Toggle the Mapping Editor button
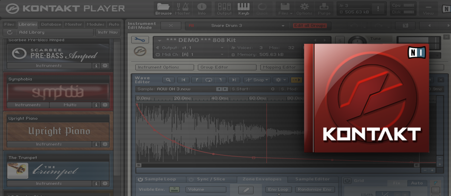The width and height of the screenshot is (451, 196). pos(282,67)
